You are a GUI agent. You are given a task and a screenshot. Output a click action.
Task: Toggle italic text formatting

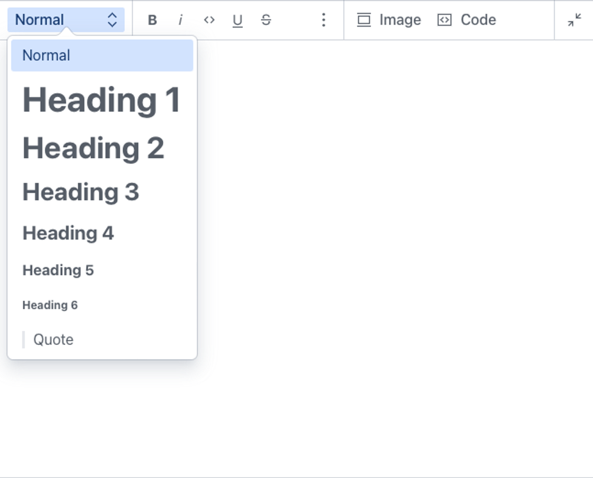(181, 20)
